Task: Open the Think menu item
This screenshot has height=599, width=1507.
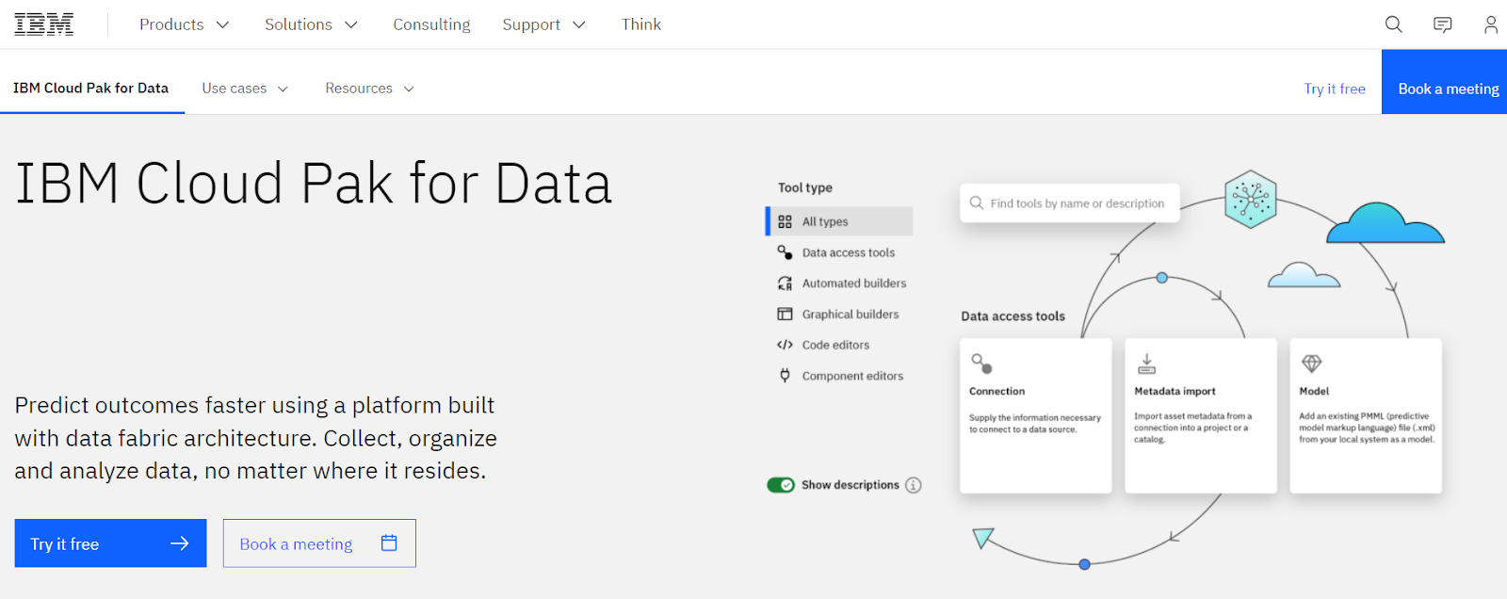Action: [x=641, y=24]
